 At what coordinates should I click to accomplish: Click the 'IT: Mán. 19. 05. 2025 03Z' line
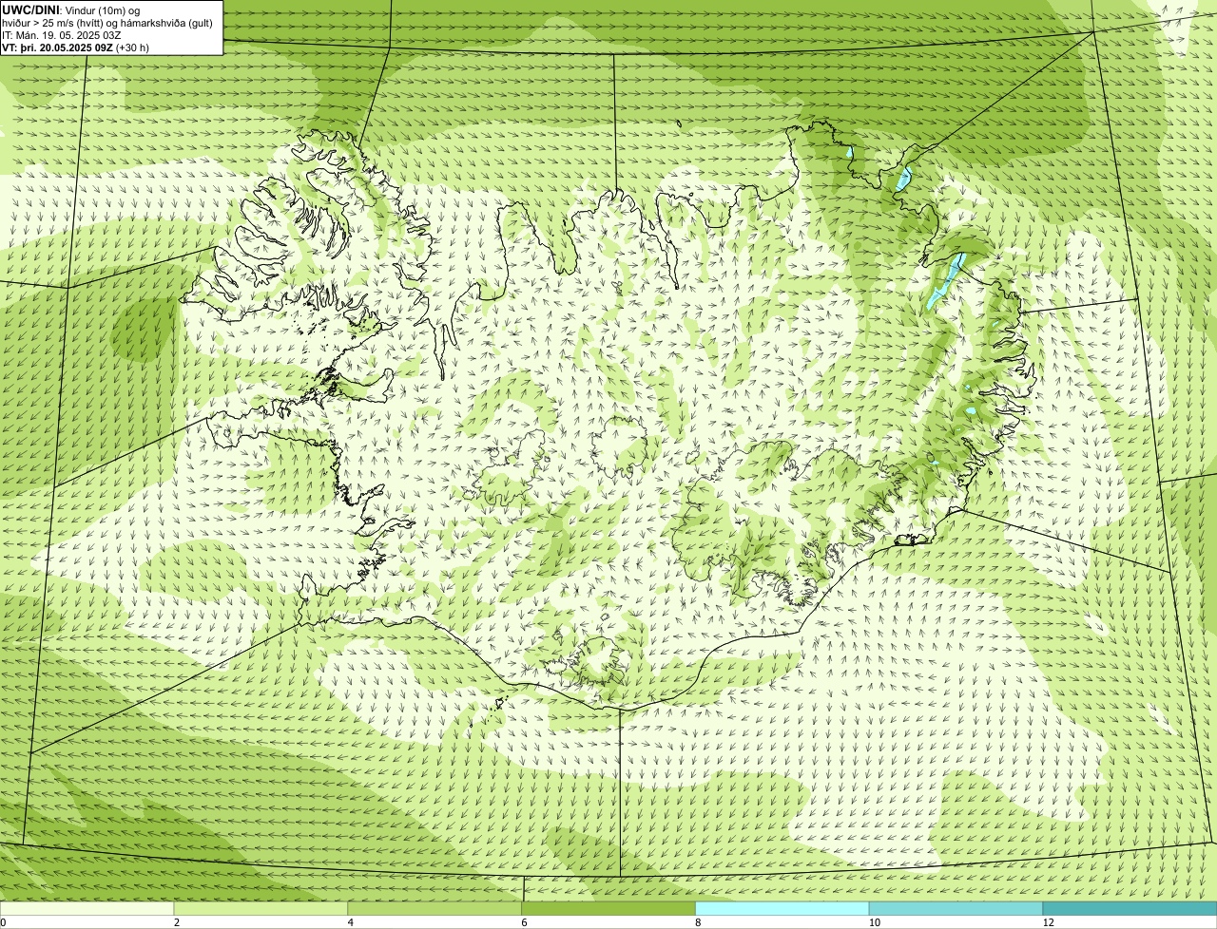(x=62, y=35)
